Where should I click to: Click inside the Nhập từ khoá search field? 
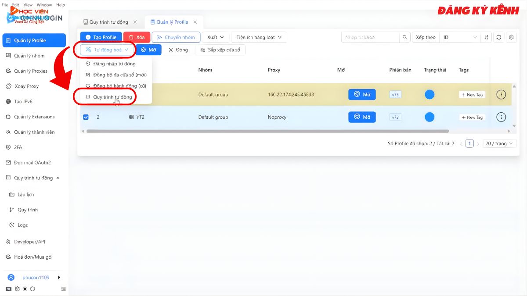pos(371,37)
